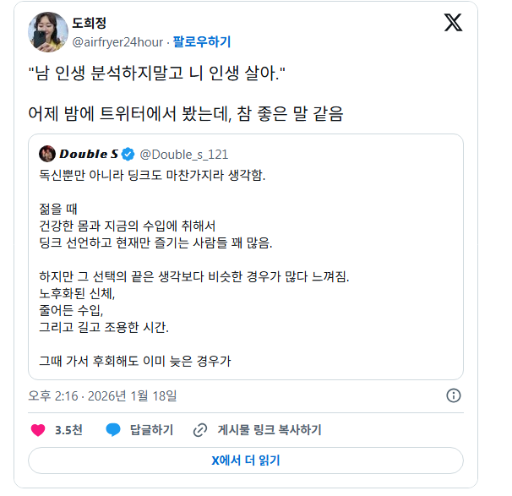Click the info circle icon
Viewport: 512px width, 496px height.
pyautogui.click(x=453, y=395)
